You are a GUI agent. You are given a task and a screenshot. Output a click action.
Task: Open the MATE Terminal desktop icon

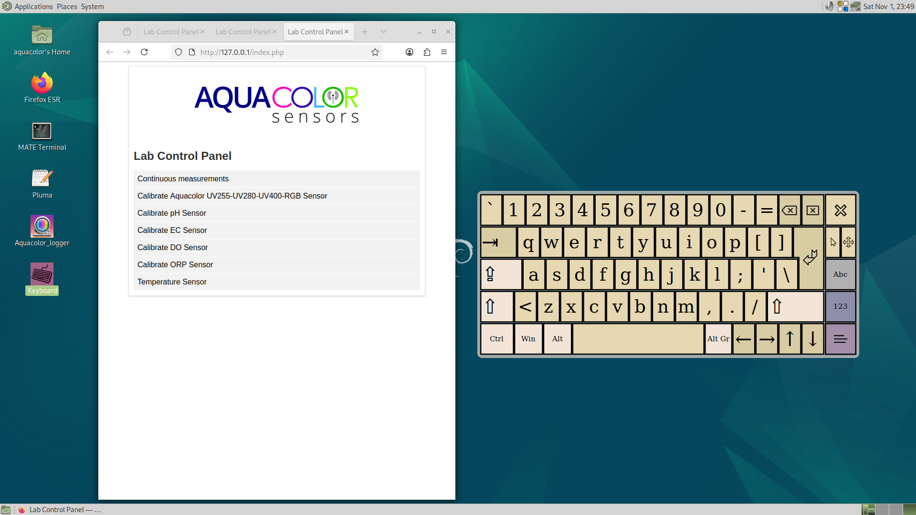click(x=42, y=131)
